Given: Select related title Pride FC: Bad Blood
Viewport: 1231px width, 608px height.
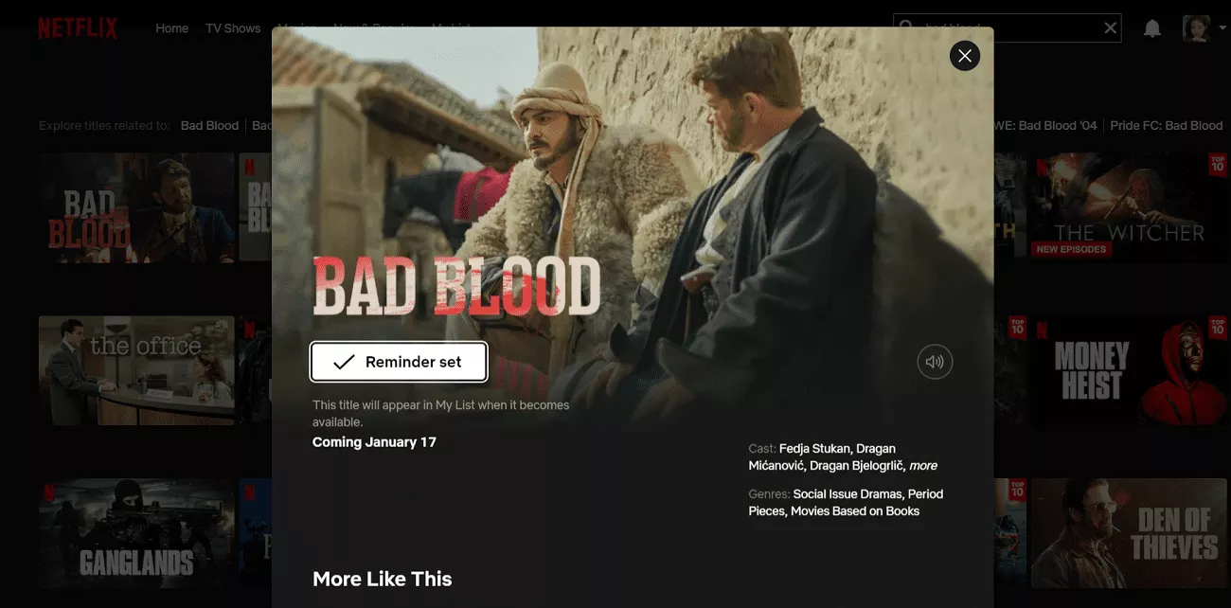Looking at the screenshot, I should tap(1167, 125).
